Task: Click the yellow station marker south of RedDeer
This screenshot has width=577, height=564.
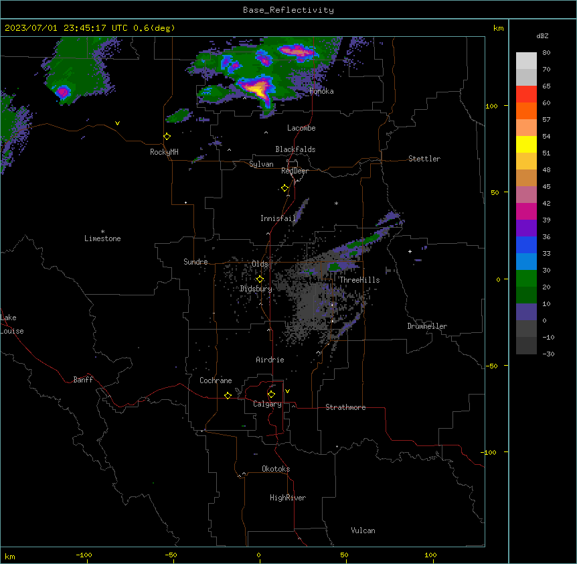Action: [x=284, y=188]
